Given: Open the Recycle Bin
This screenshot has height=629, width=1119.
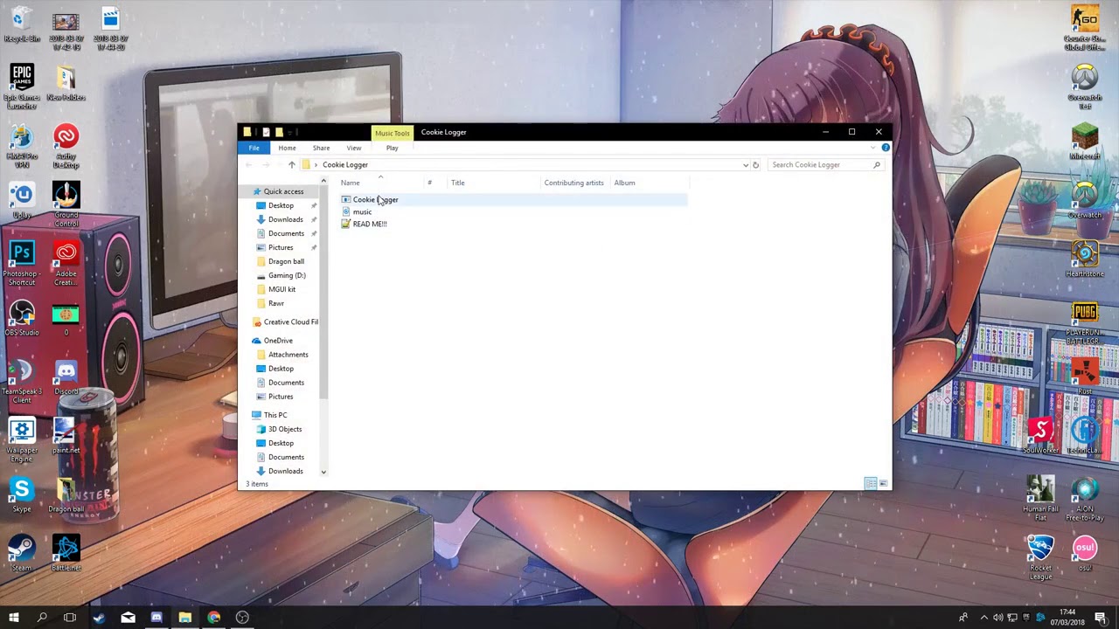Looking at the screenshot, I should [x=22, y=24].
